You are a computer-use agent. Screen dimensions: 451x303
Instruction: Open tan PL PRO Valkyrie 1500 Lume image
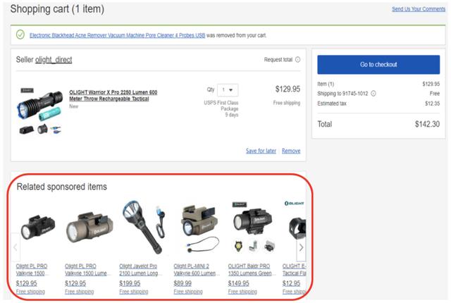[x=89, y=227]
